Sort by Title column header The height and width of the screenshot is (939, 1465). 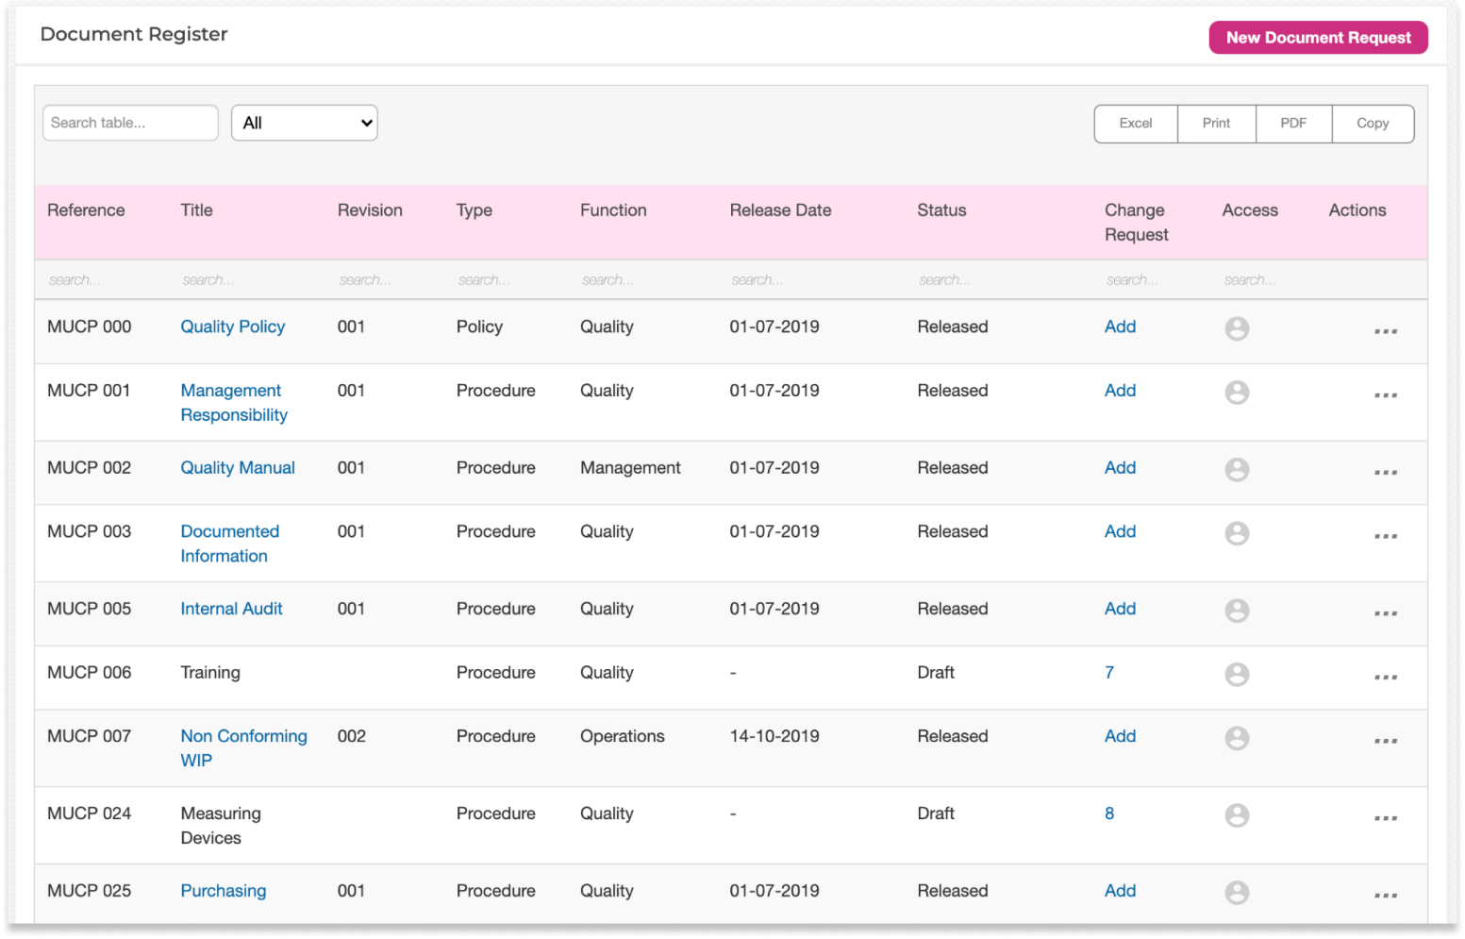pyautogui.click(x=196, y=210)
